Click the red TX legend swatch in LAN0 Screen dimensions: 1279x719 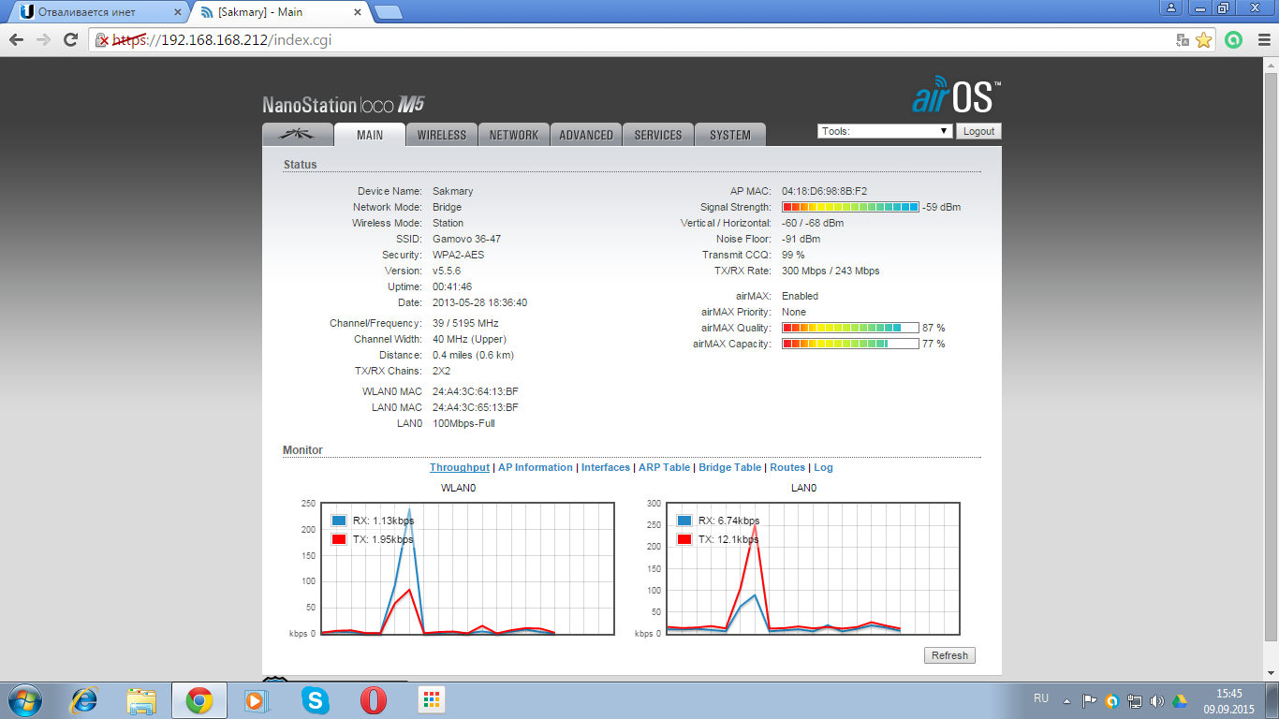click(684, 539)
